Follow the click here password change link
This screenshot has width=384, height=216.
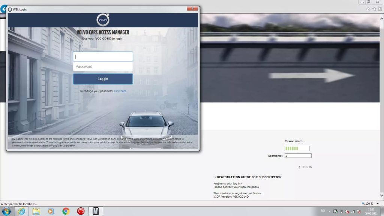[x=120, y=91]
